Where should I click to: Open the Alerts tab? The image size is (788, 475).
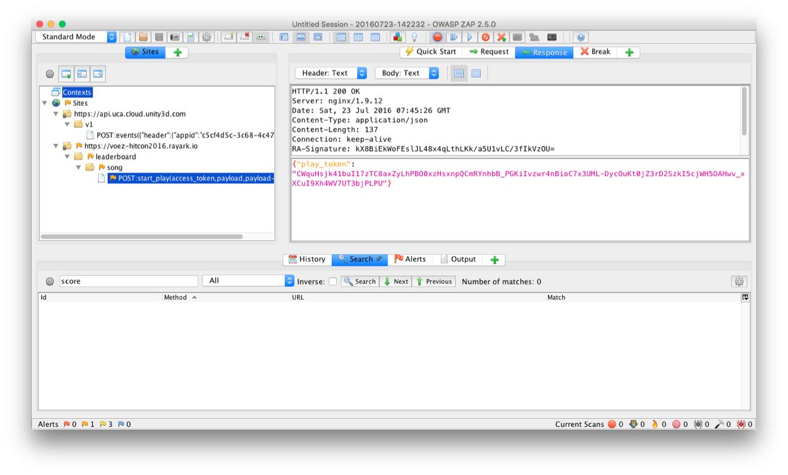410,259
